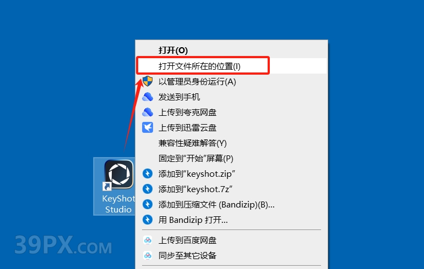
Task: Click the Baidu icon beside 同步至其它设备
Action: coord(148,255)
